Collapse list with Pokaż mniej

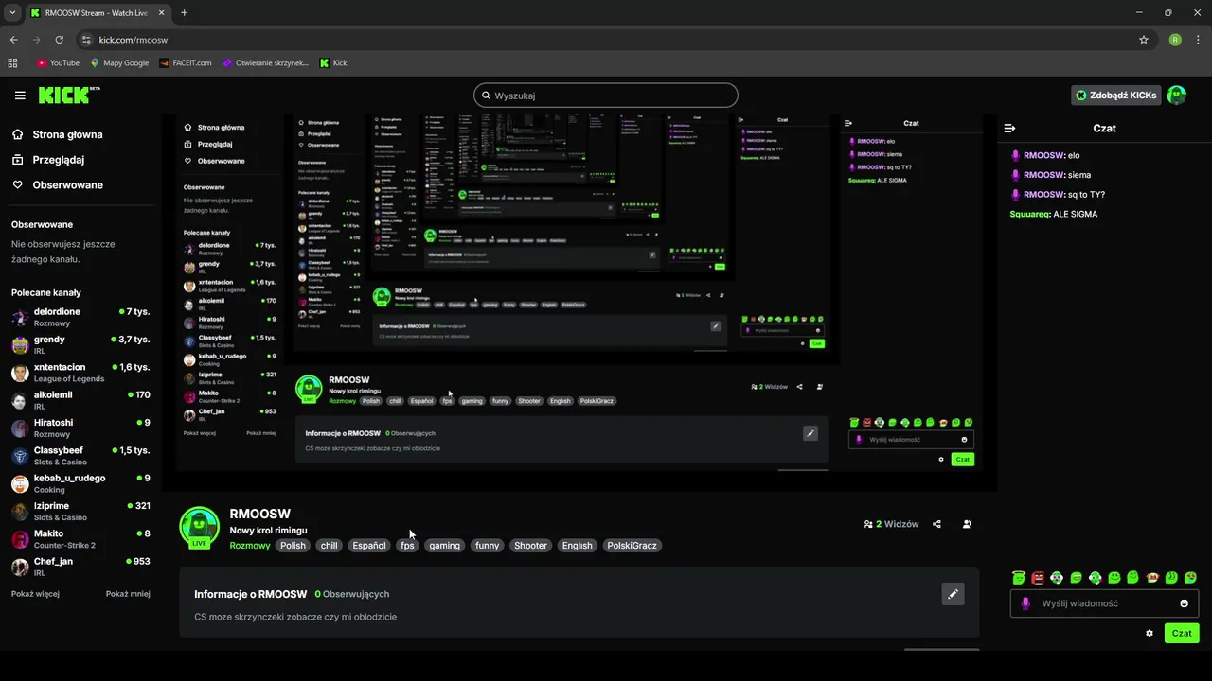(x=128, y=594)
